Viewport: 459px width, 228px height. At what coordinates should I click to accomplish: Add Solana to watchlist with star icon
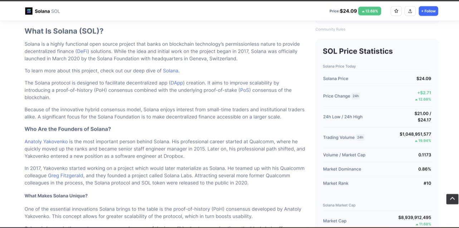[396, 11]
